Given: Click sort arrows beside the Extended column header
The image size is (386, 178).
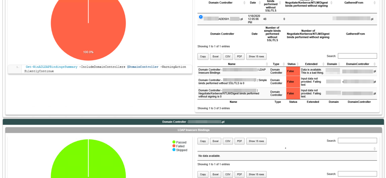Looking at the screenshot, I should [323, 64].
